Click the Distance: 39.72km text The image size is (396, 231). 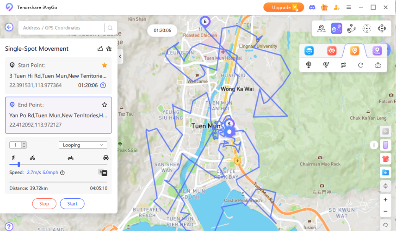[29, 188]
